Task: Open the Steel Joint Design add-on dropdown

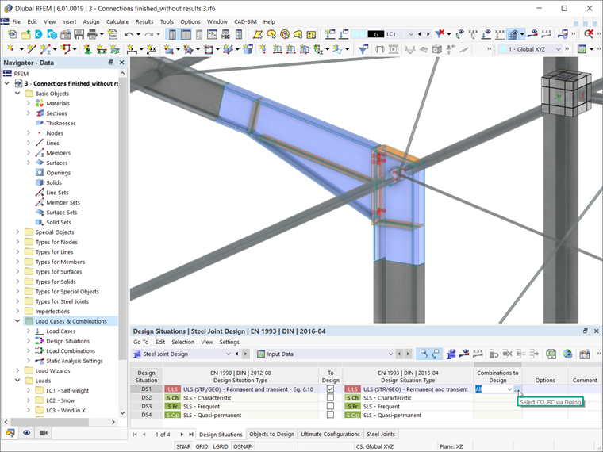Action: point(228,354)
